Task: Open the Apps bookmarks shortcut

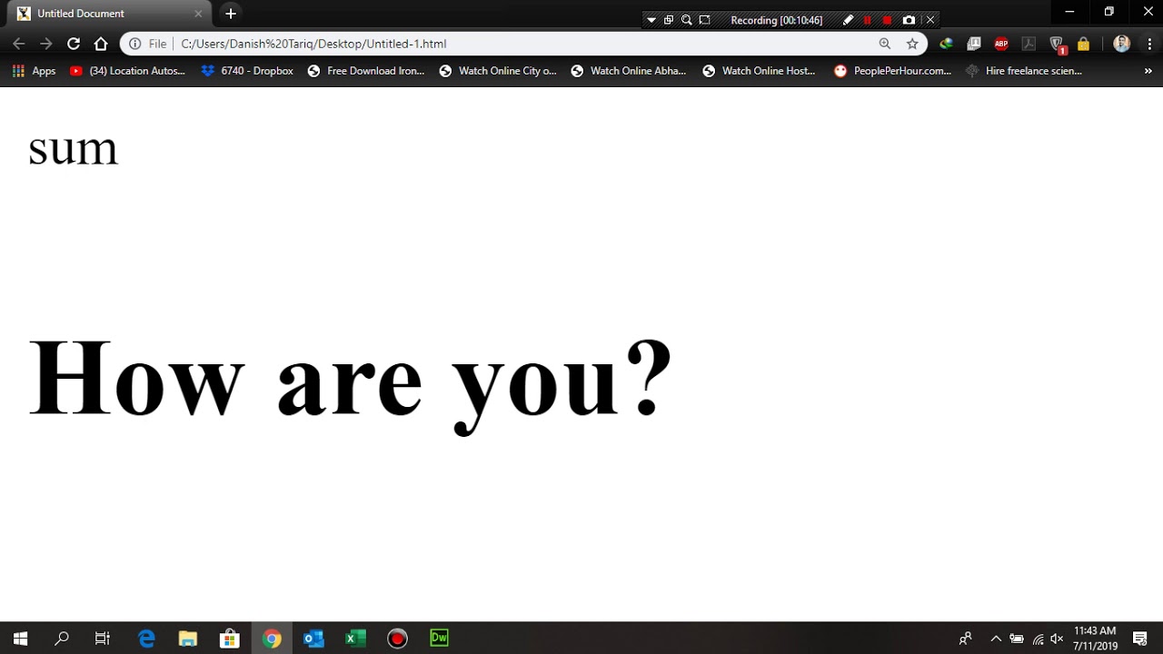Action: [34, 70]
